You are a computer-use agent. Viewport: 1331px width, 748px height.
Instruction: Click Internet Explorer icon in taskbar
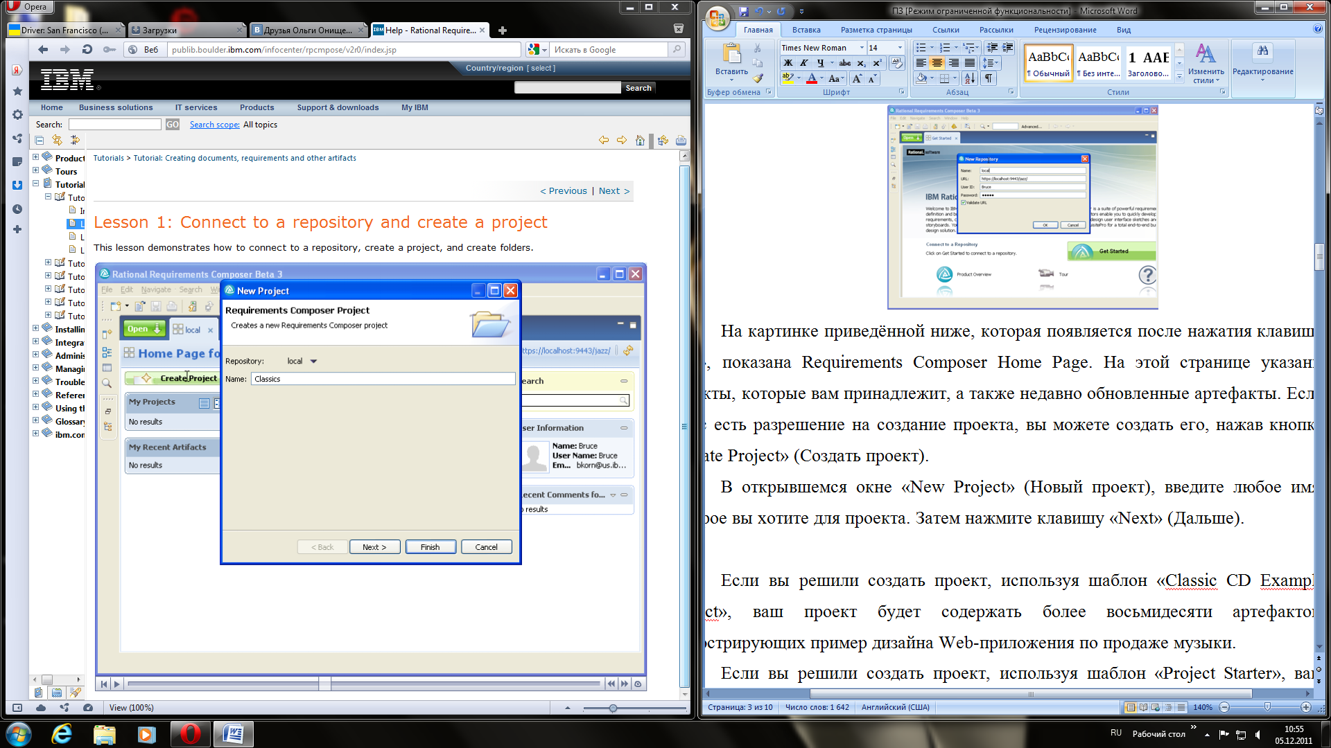[62, 733]
